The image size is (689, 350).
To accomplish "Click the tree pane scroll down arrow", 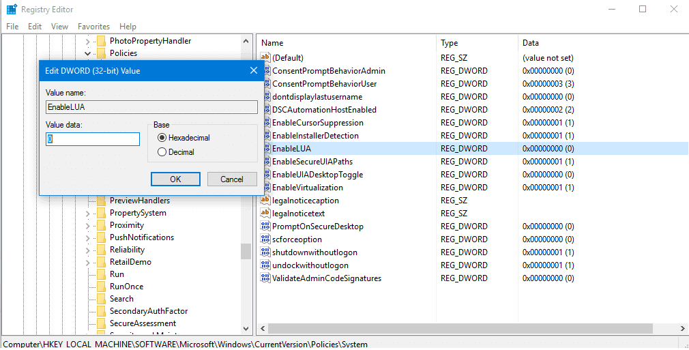I will click(246, 328).
